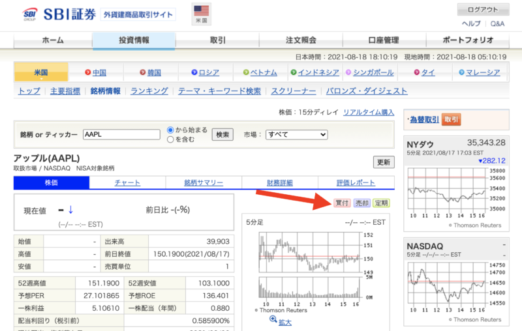
Task: Open the 為替取引 link
Action: point(424,120)
